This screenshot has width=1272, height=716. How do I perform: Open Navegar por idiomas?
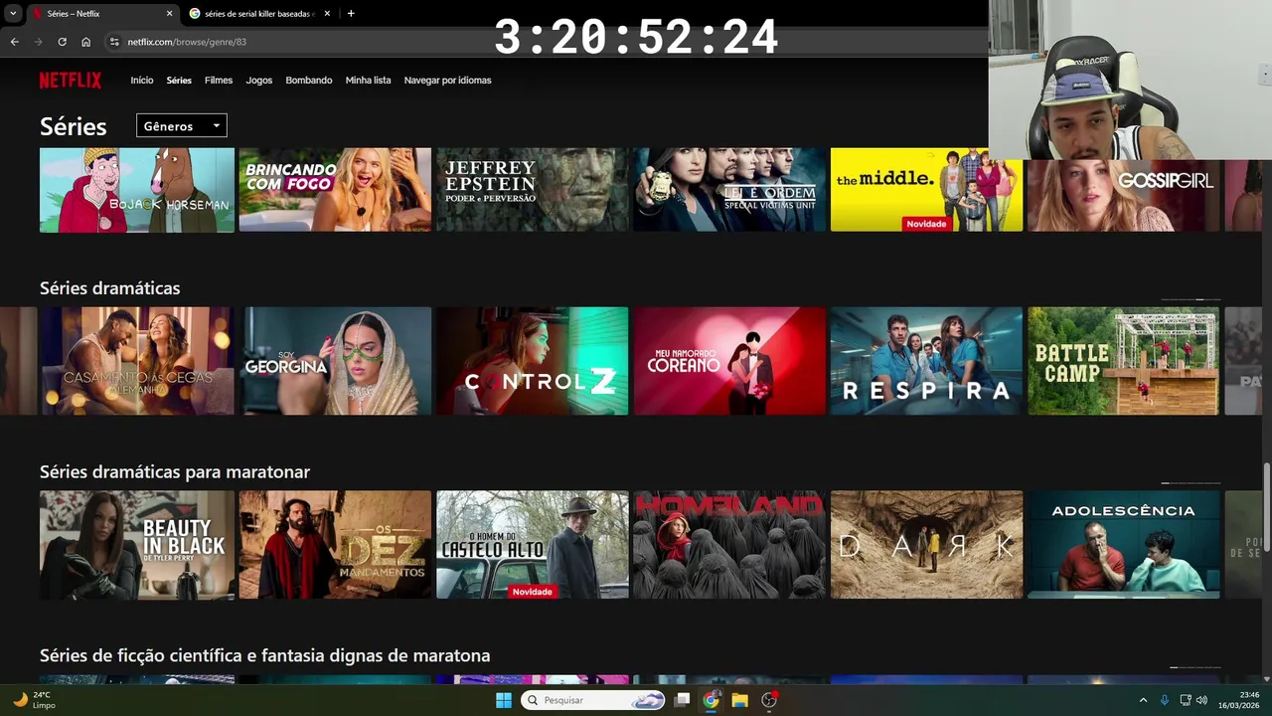pos(447,81)
